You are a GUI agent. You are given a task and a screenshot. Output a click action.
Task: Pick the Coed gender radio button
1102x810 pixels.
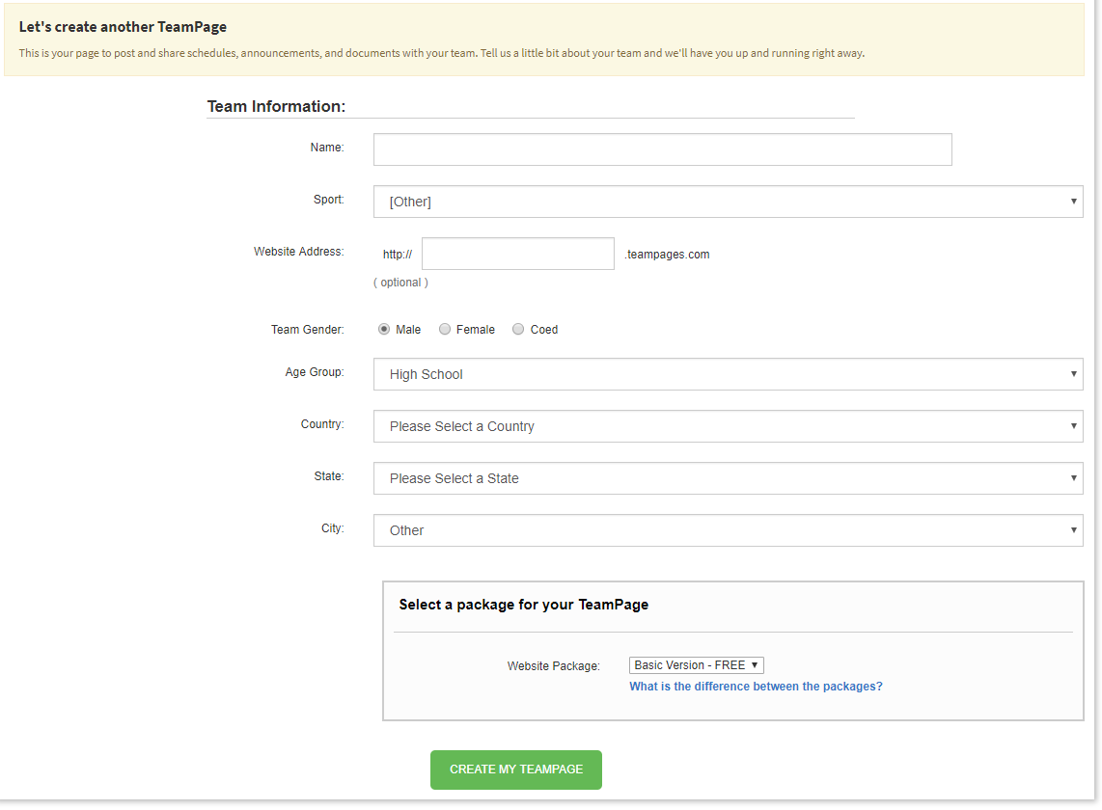click(x=518, y=330)
